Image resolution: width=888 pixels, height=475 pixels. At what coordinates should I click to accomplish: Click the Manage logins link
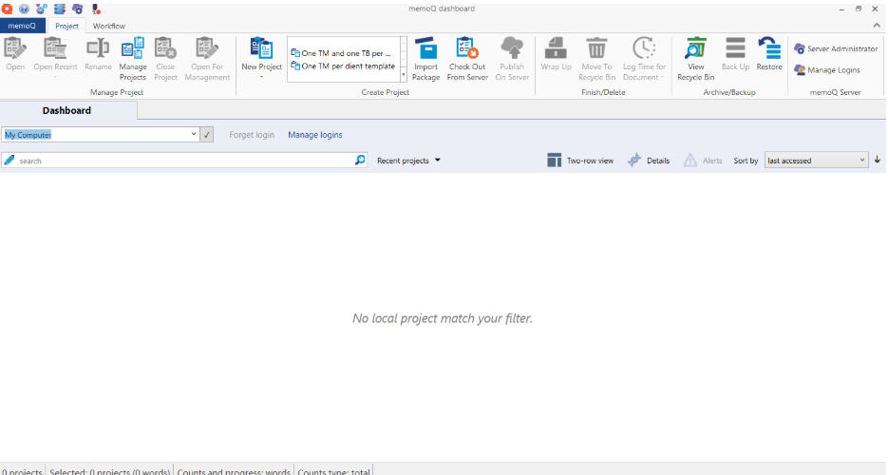click(315, 135)
